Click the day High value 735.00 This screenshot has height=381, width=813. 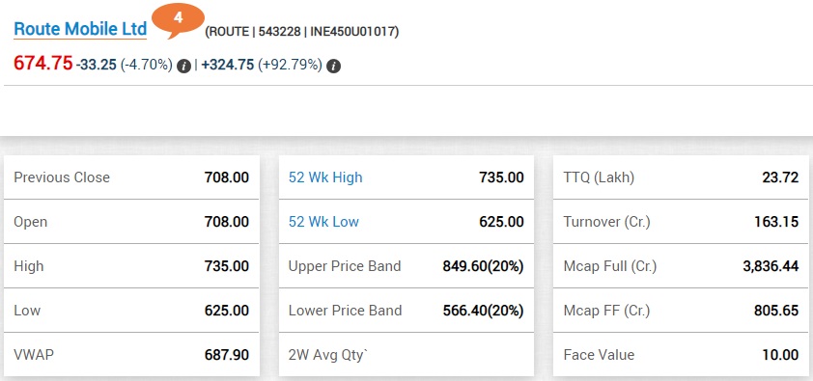click(227, 266)
